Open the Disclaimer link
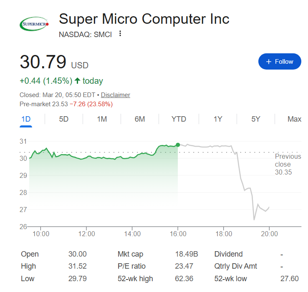Image resolution: width=308 pixels, height=292 pixels. click(x=116, y=95)
